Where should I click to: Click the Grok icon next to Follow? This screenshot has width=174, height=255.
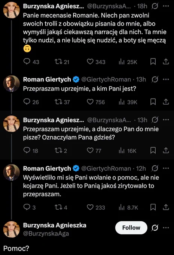[x=155, y=228]
